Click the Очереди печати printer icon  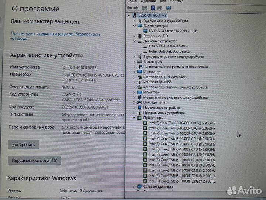coord(140,102)
